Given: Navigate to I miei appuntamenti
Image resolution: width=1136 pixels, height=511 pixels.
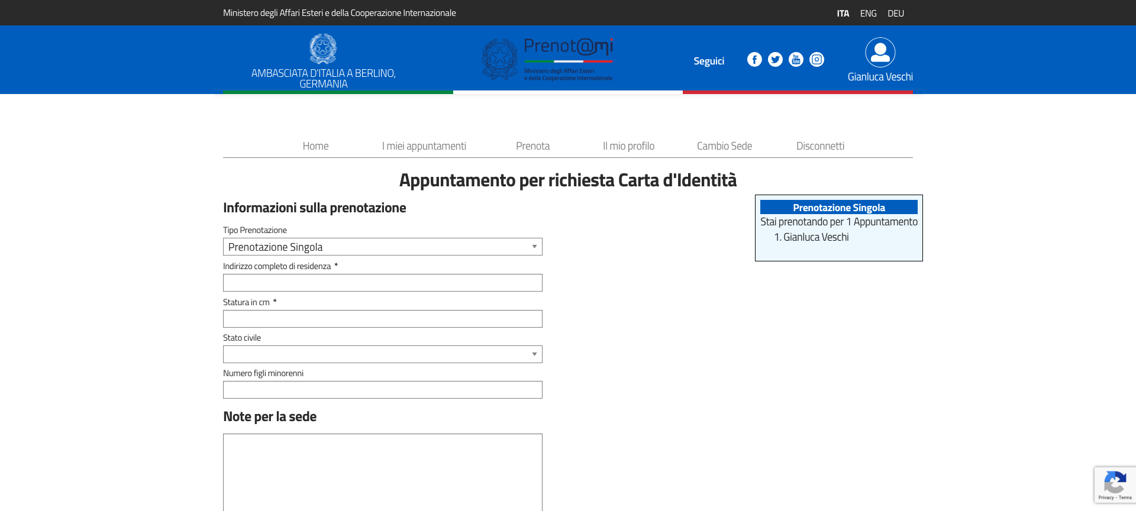Looking at the screenshot, I should click(x=424, y=145).
